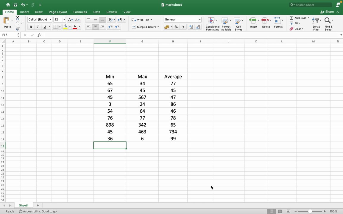
Task: Decrease decimal places
Action: tap(198, 27)
